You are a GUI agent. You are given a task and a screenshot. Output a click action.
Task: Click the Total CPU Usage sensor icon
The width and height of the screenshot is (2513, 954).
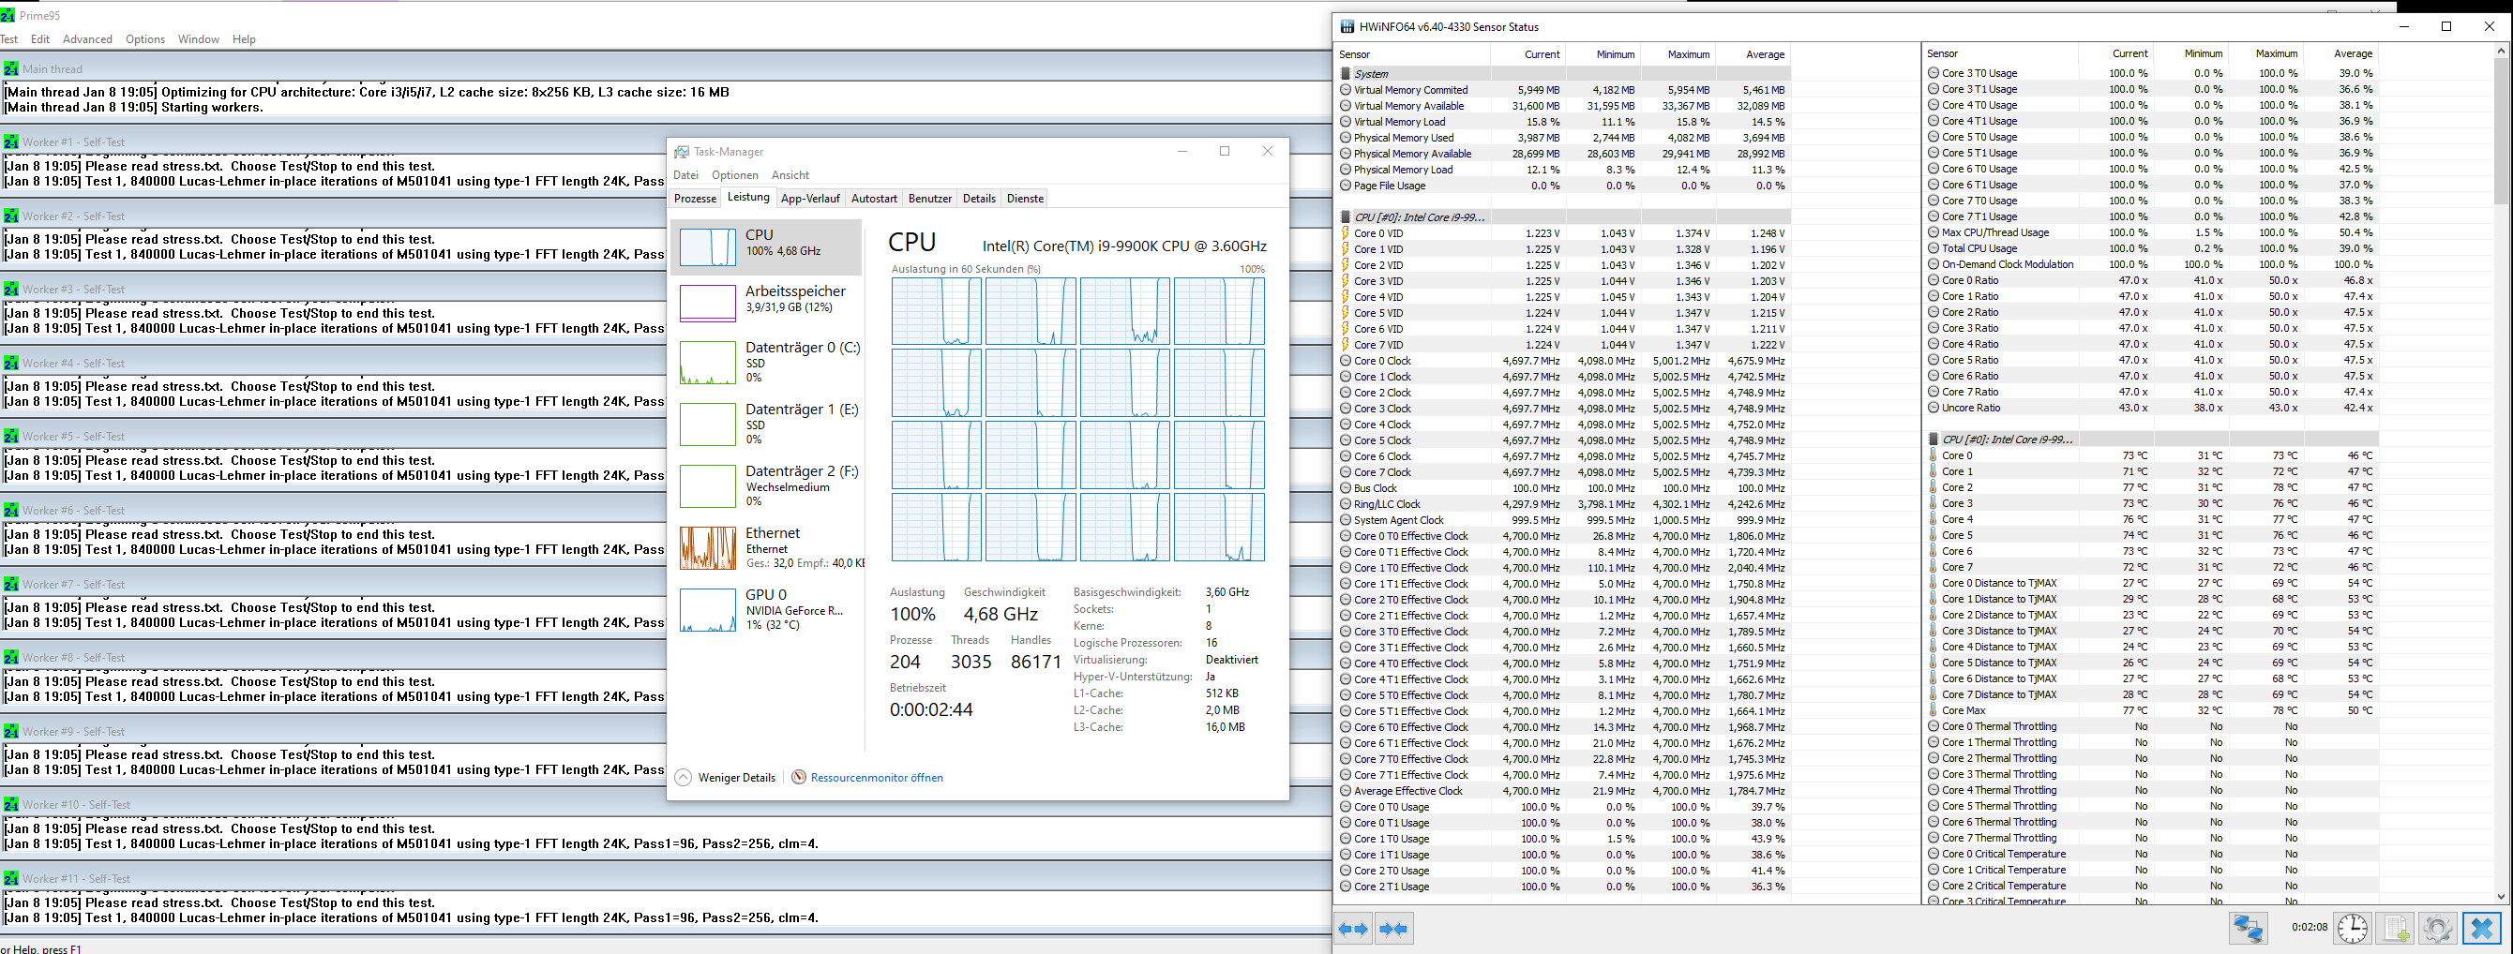[1933, 248]
